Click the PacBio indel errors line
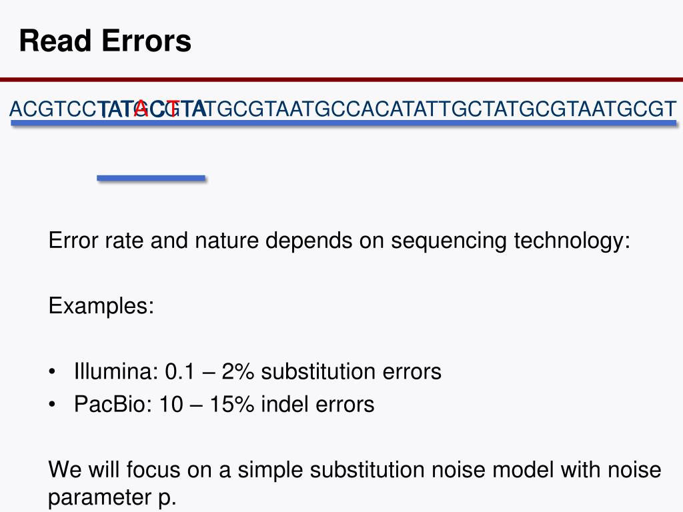683x512 pixels. pyautogui.click(x=224, y=405)
